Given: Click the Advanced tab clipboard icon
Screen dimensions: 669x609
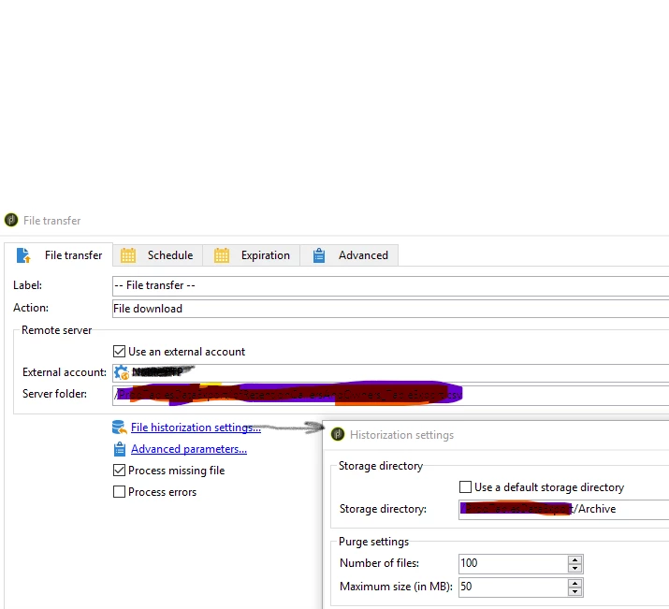Looking at the screenshot, I should 319,255.
